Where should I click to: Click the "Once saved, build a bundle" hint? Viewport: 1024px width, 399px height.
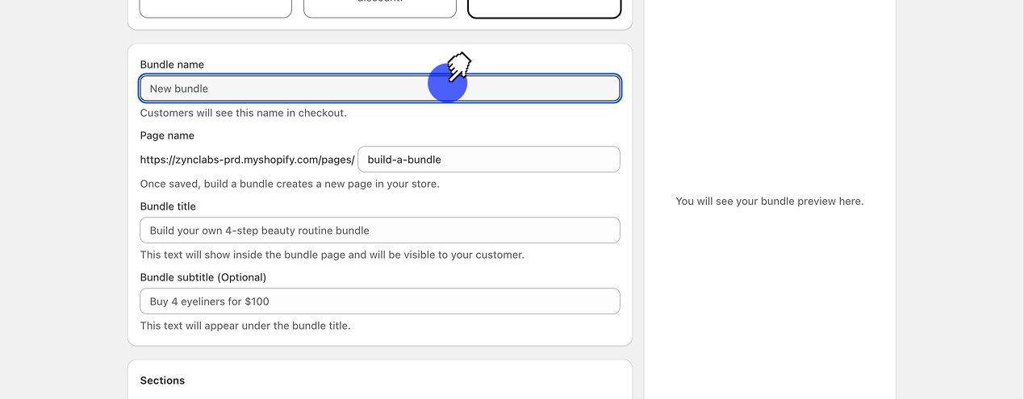[x=290, y=184]
